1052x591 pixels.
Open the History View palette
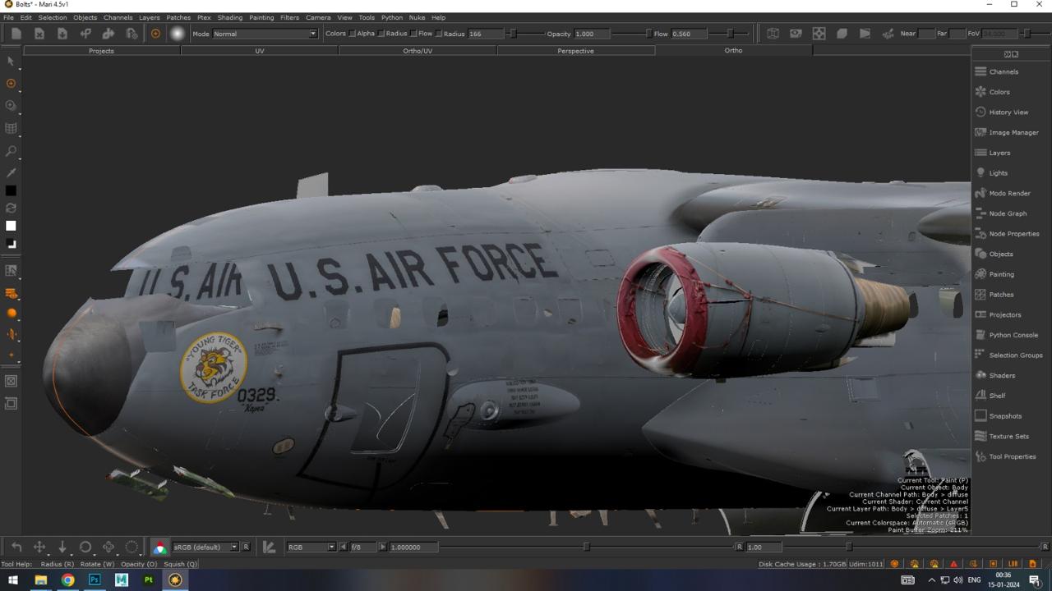[1008, 112]
